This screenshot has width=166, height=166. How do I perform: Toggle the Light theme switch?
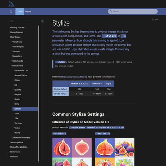154,20
